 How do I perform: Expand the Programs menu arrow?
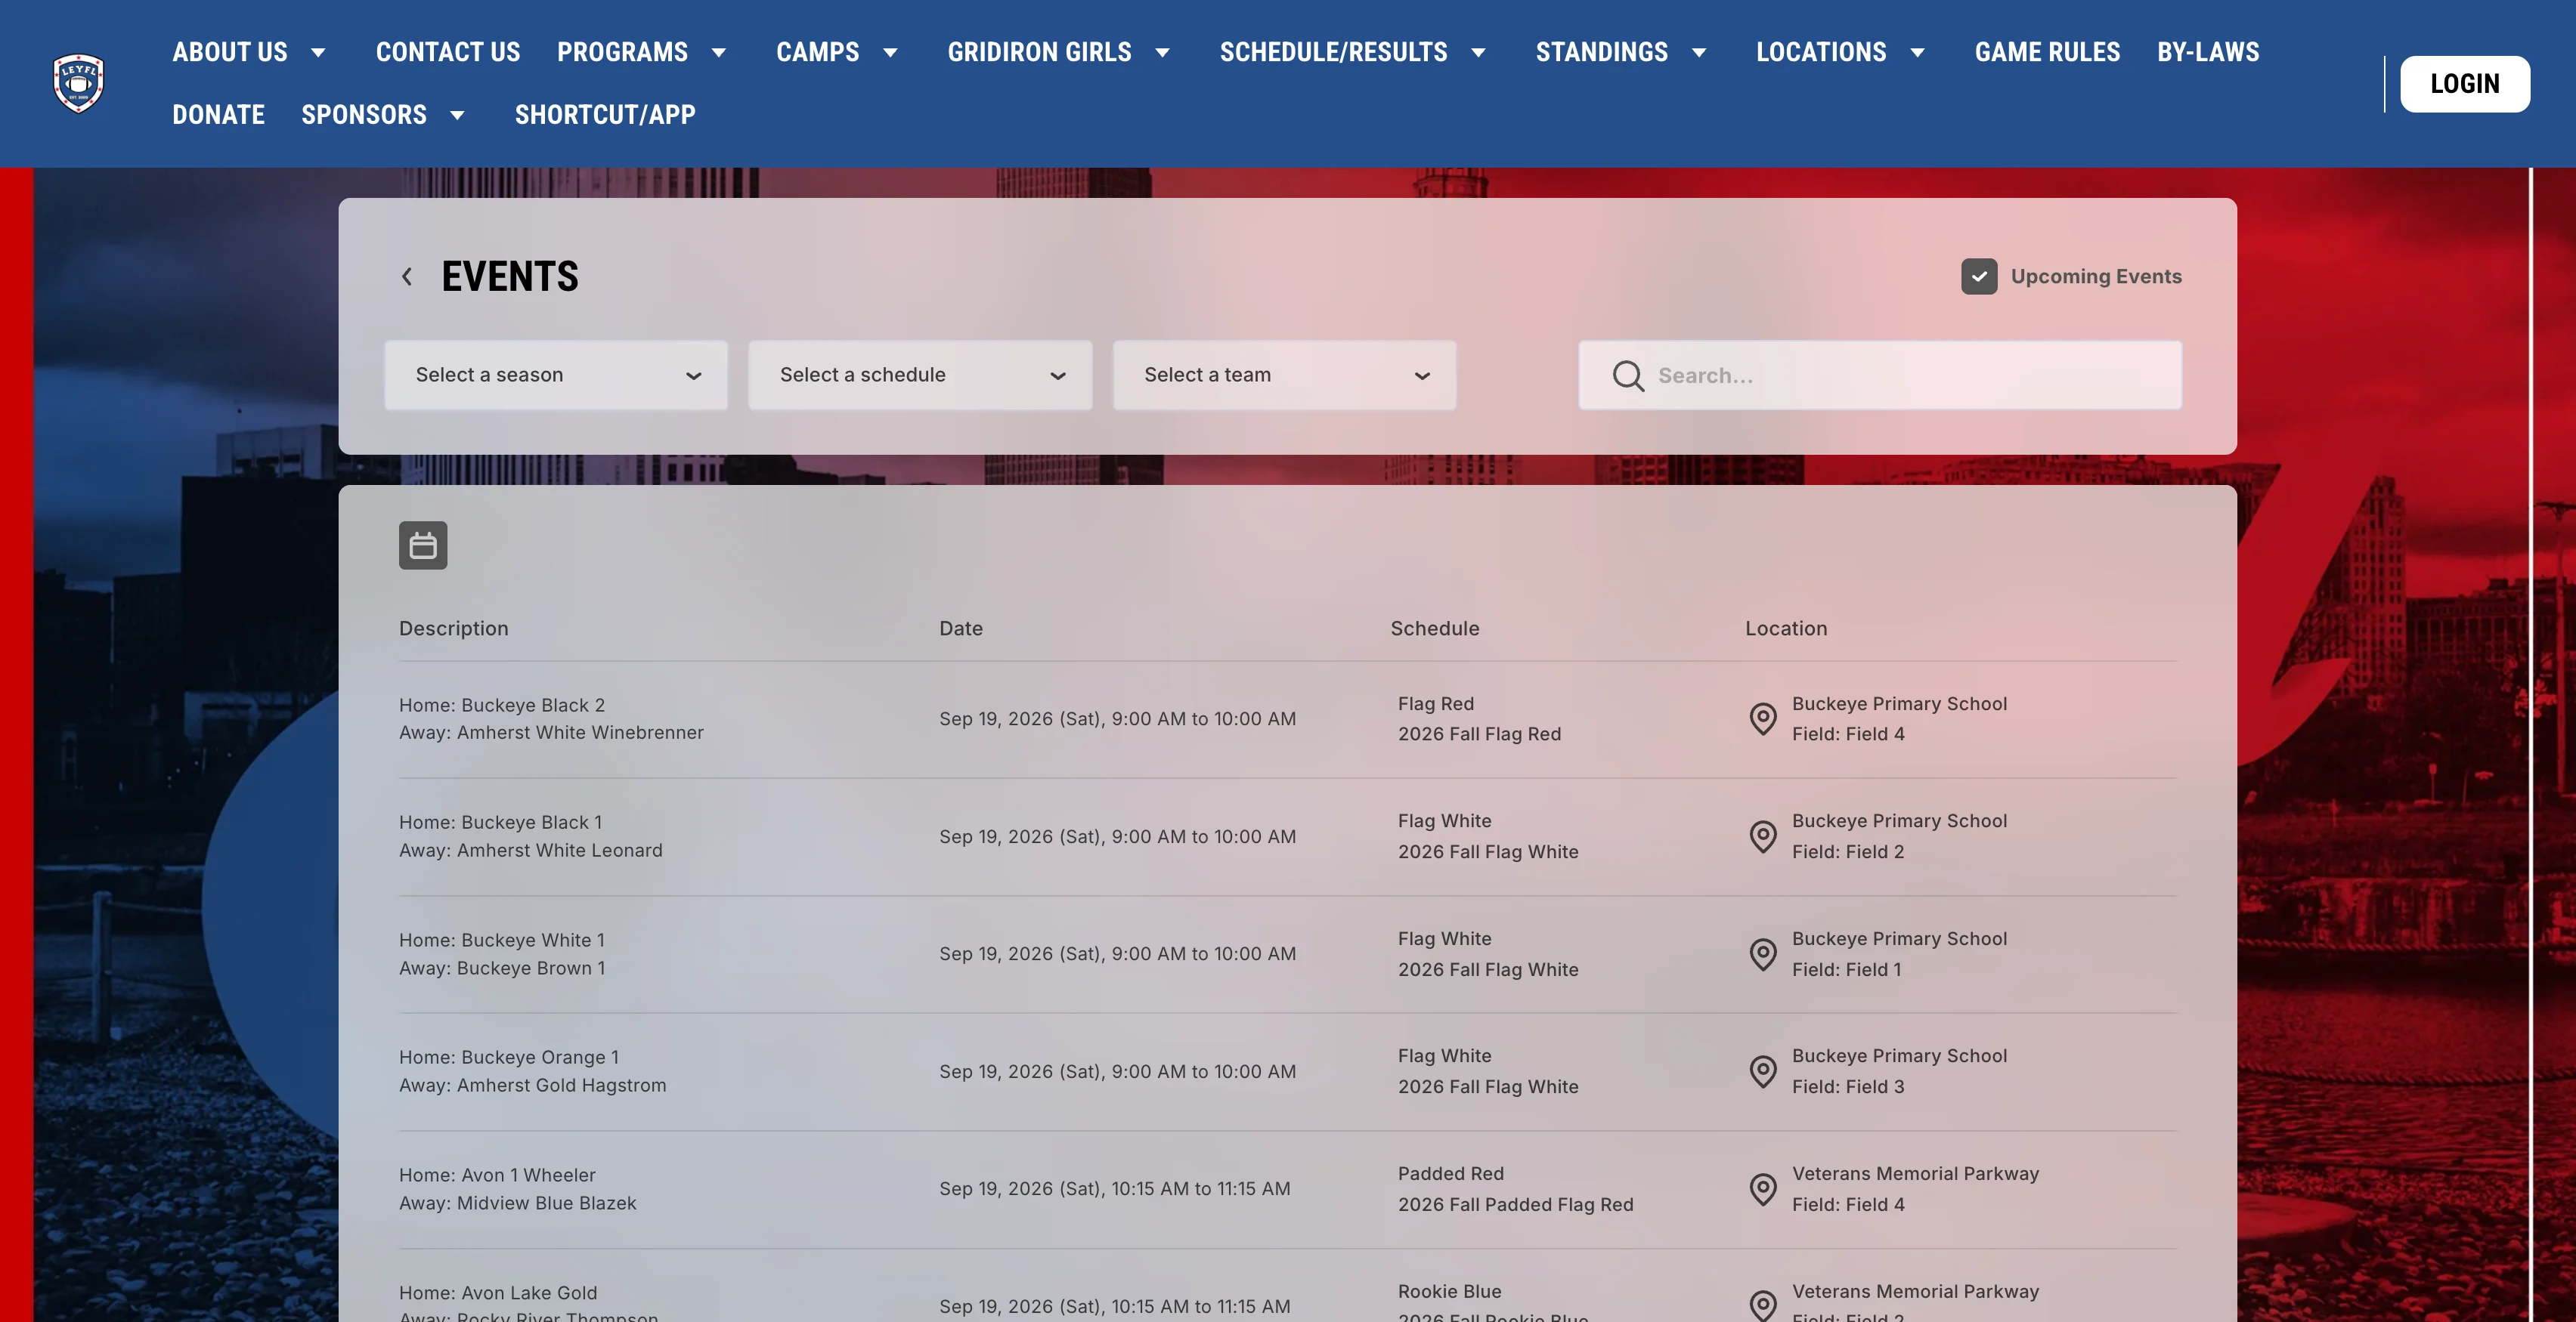[718, 53]
